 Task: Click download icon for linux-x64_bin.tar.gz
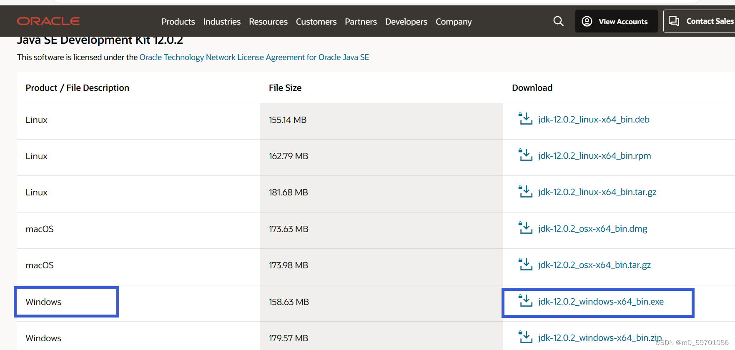pos(525,191)
